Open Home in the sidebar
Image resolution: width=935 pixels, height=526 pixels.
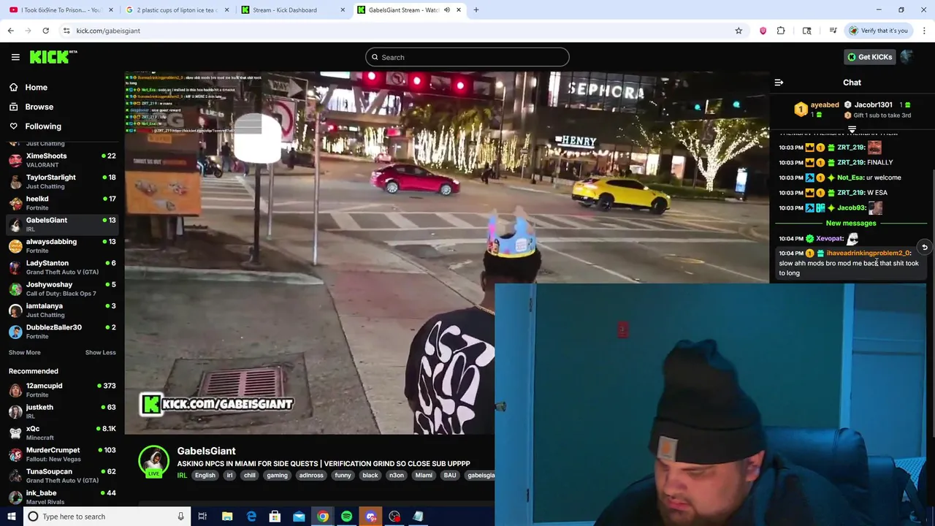point(36,87)
